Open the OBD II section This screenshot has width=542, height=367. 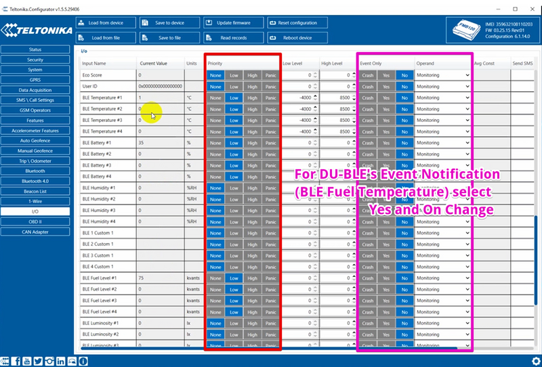pos(35,221)
